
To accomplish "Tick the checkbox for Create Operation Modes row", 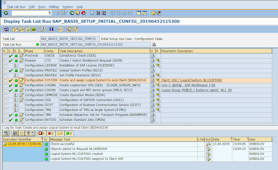I will (5, 95).
